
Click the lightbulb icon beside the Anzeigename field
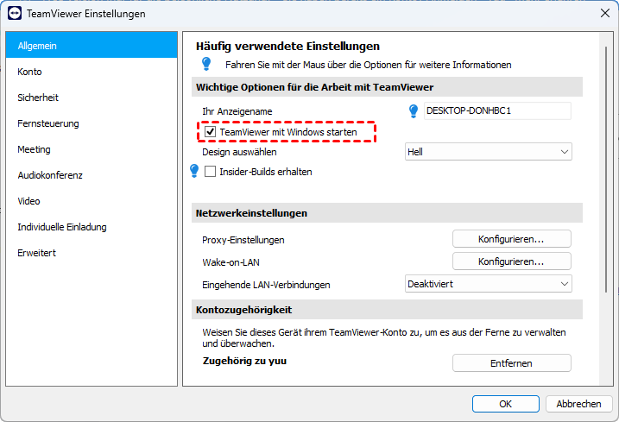(x=414, y=110)
